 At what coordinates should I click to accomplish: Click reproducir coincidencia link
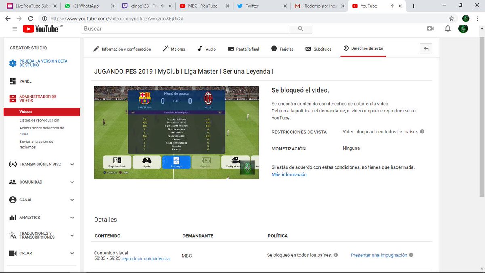point(145,258)
